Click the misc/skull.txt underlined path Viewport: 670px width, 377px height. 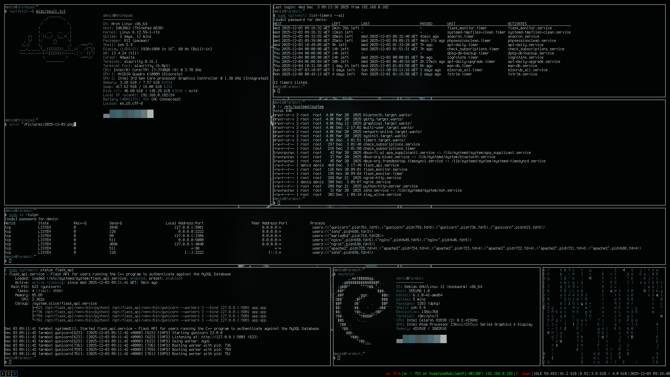coord(51,11)
